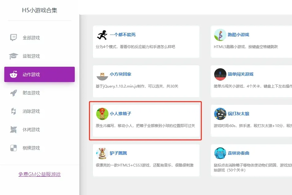
Task: Select the 动作游戏 category
Action: (x=40, y=74)
